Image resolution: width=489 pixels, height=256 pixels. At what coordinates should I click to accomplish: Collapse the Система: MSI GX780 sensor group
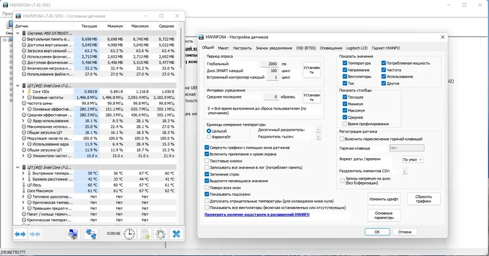(18, 33)
